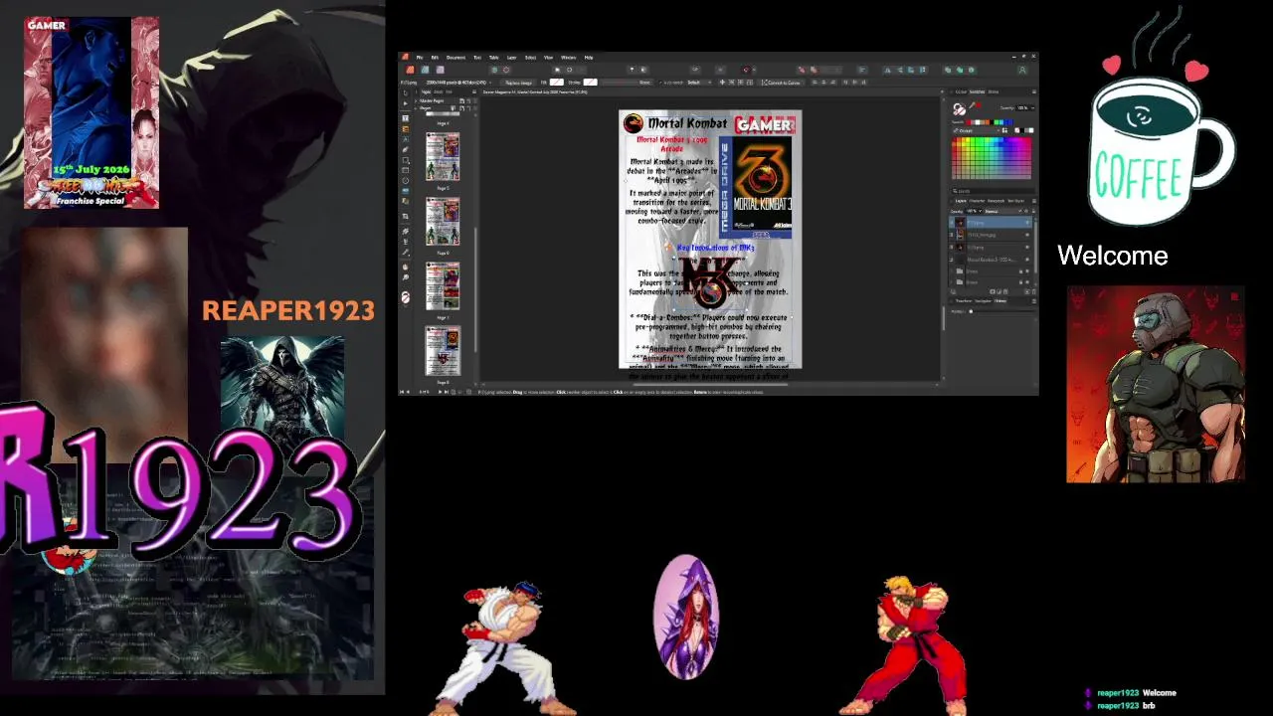This screenshot has width=1273, height=716.
Task: Select the Page 5 thumbnail
Action: (443, 156)
